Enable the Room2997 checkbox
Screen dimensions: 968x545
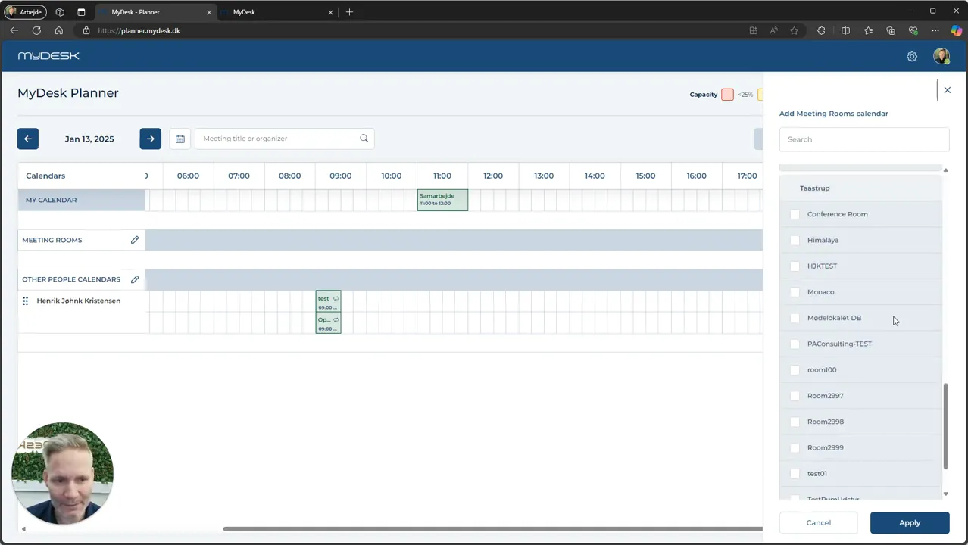pyautogui.click(x=795, y=396)
